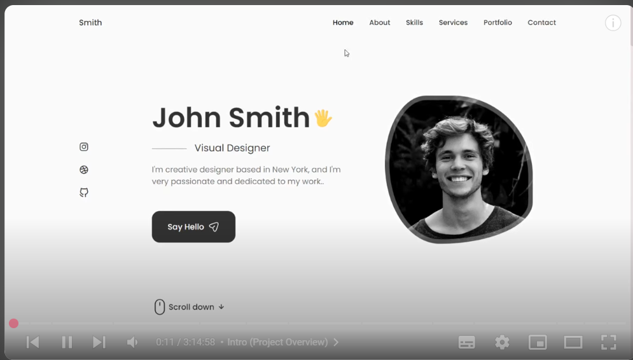Click the Dribbble social icon
This screenshot has width=633, height=360.
(x=84, y=170)
